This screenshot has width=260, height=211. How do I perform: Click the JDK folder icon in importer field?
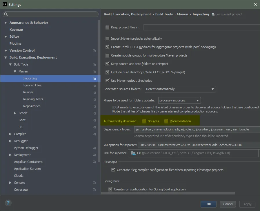pos(133,153)
